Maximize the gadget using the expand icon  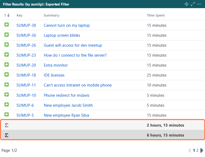pos(193,4)
